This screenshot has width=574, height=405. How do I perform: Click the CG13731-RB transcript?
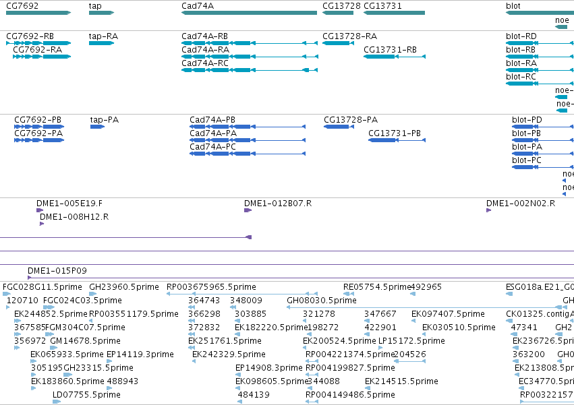point(395,57)
